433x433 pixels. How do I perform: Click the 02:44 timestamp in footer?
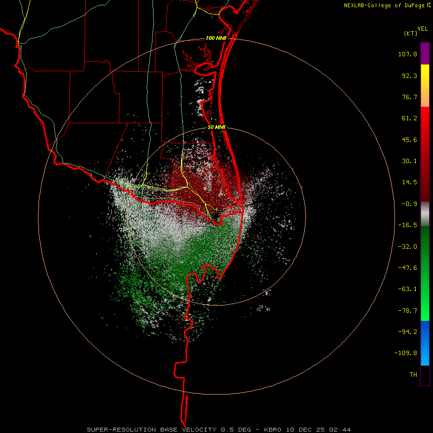pyautogui.click(x=340, y=430)
